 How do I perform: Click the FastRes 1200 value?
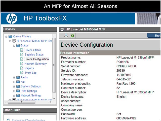[x=126, y=83]
